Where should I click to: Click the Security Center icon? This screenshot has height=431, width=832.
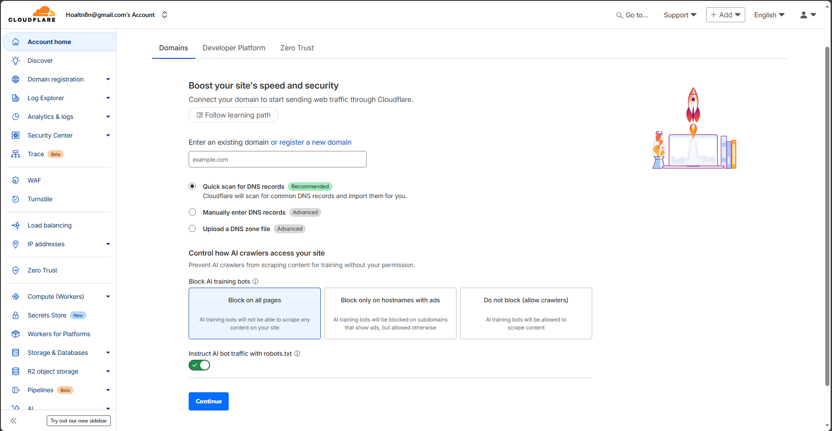(x=16, y=135)
